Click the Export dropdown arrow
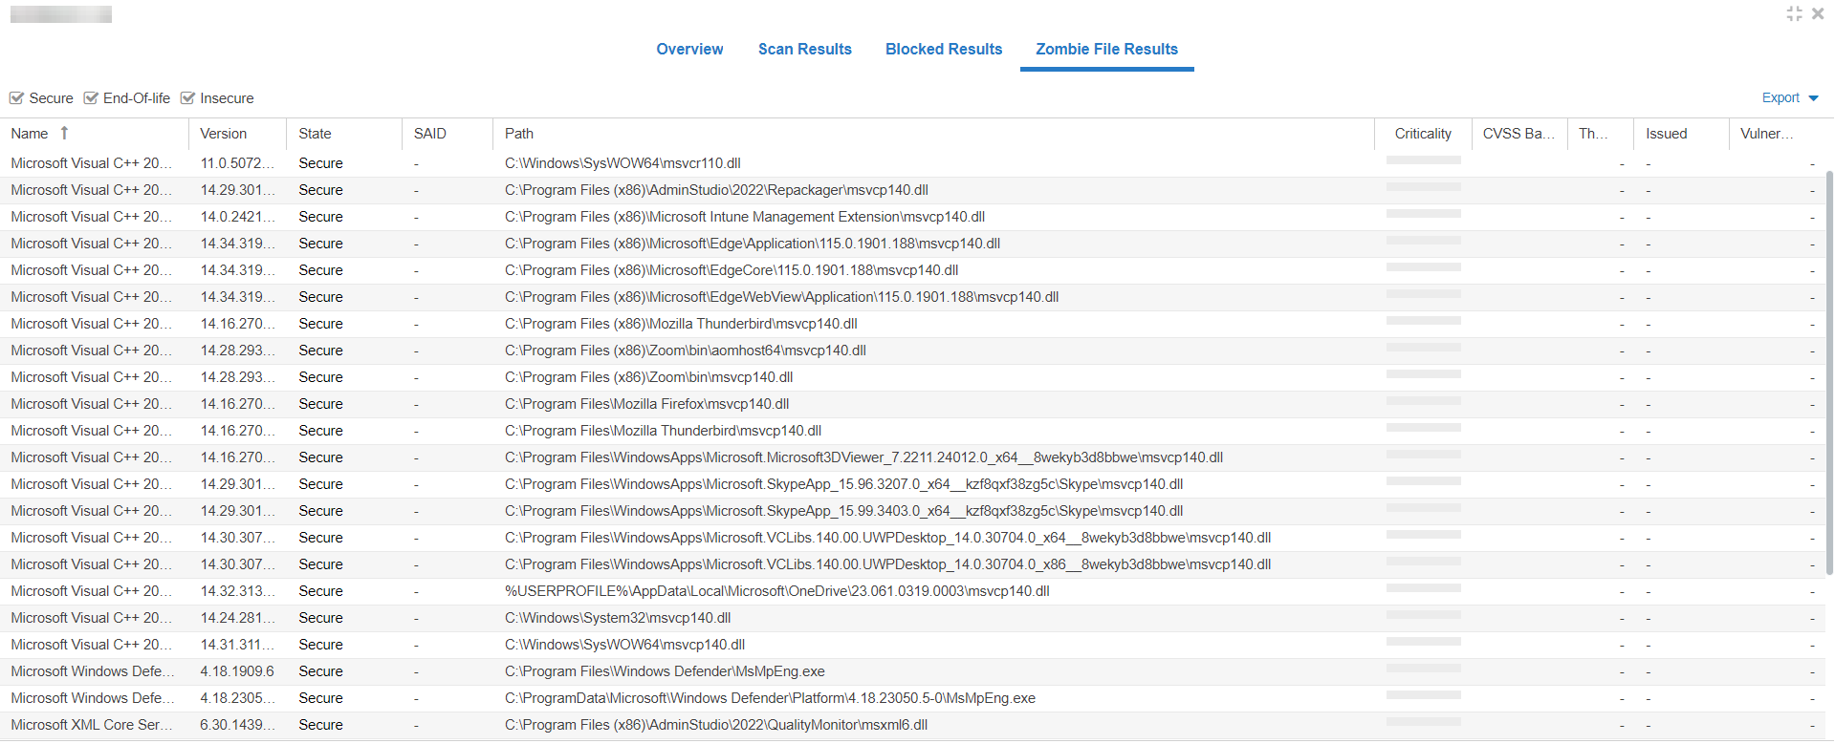 click(1813, 98)
